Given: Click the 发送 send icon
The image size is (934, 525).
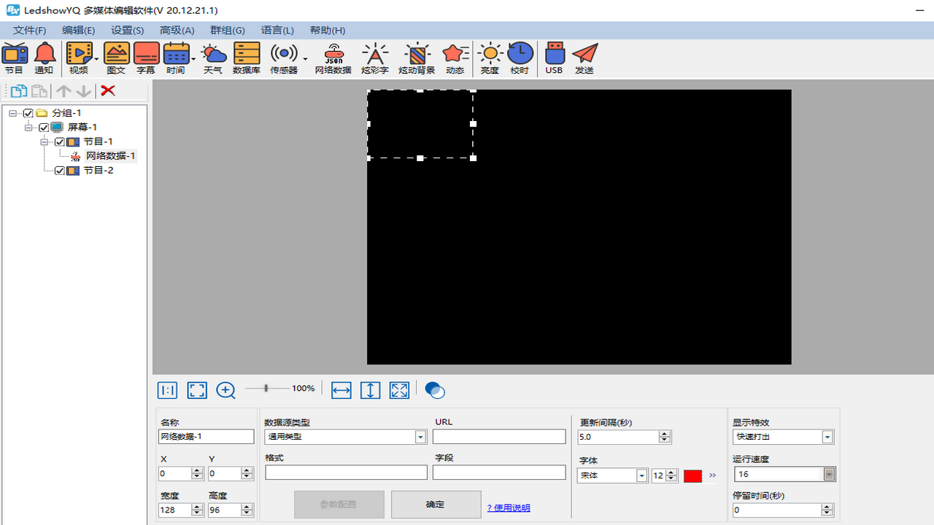Looking at the screenshot, I should point(584,58).
